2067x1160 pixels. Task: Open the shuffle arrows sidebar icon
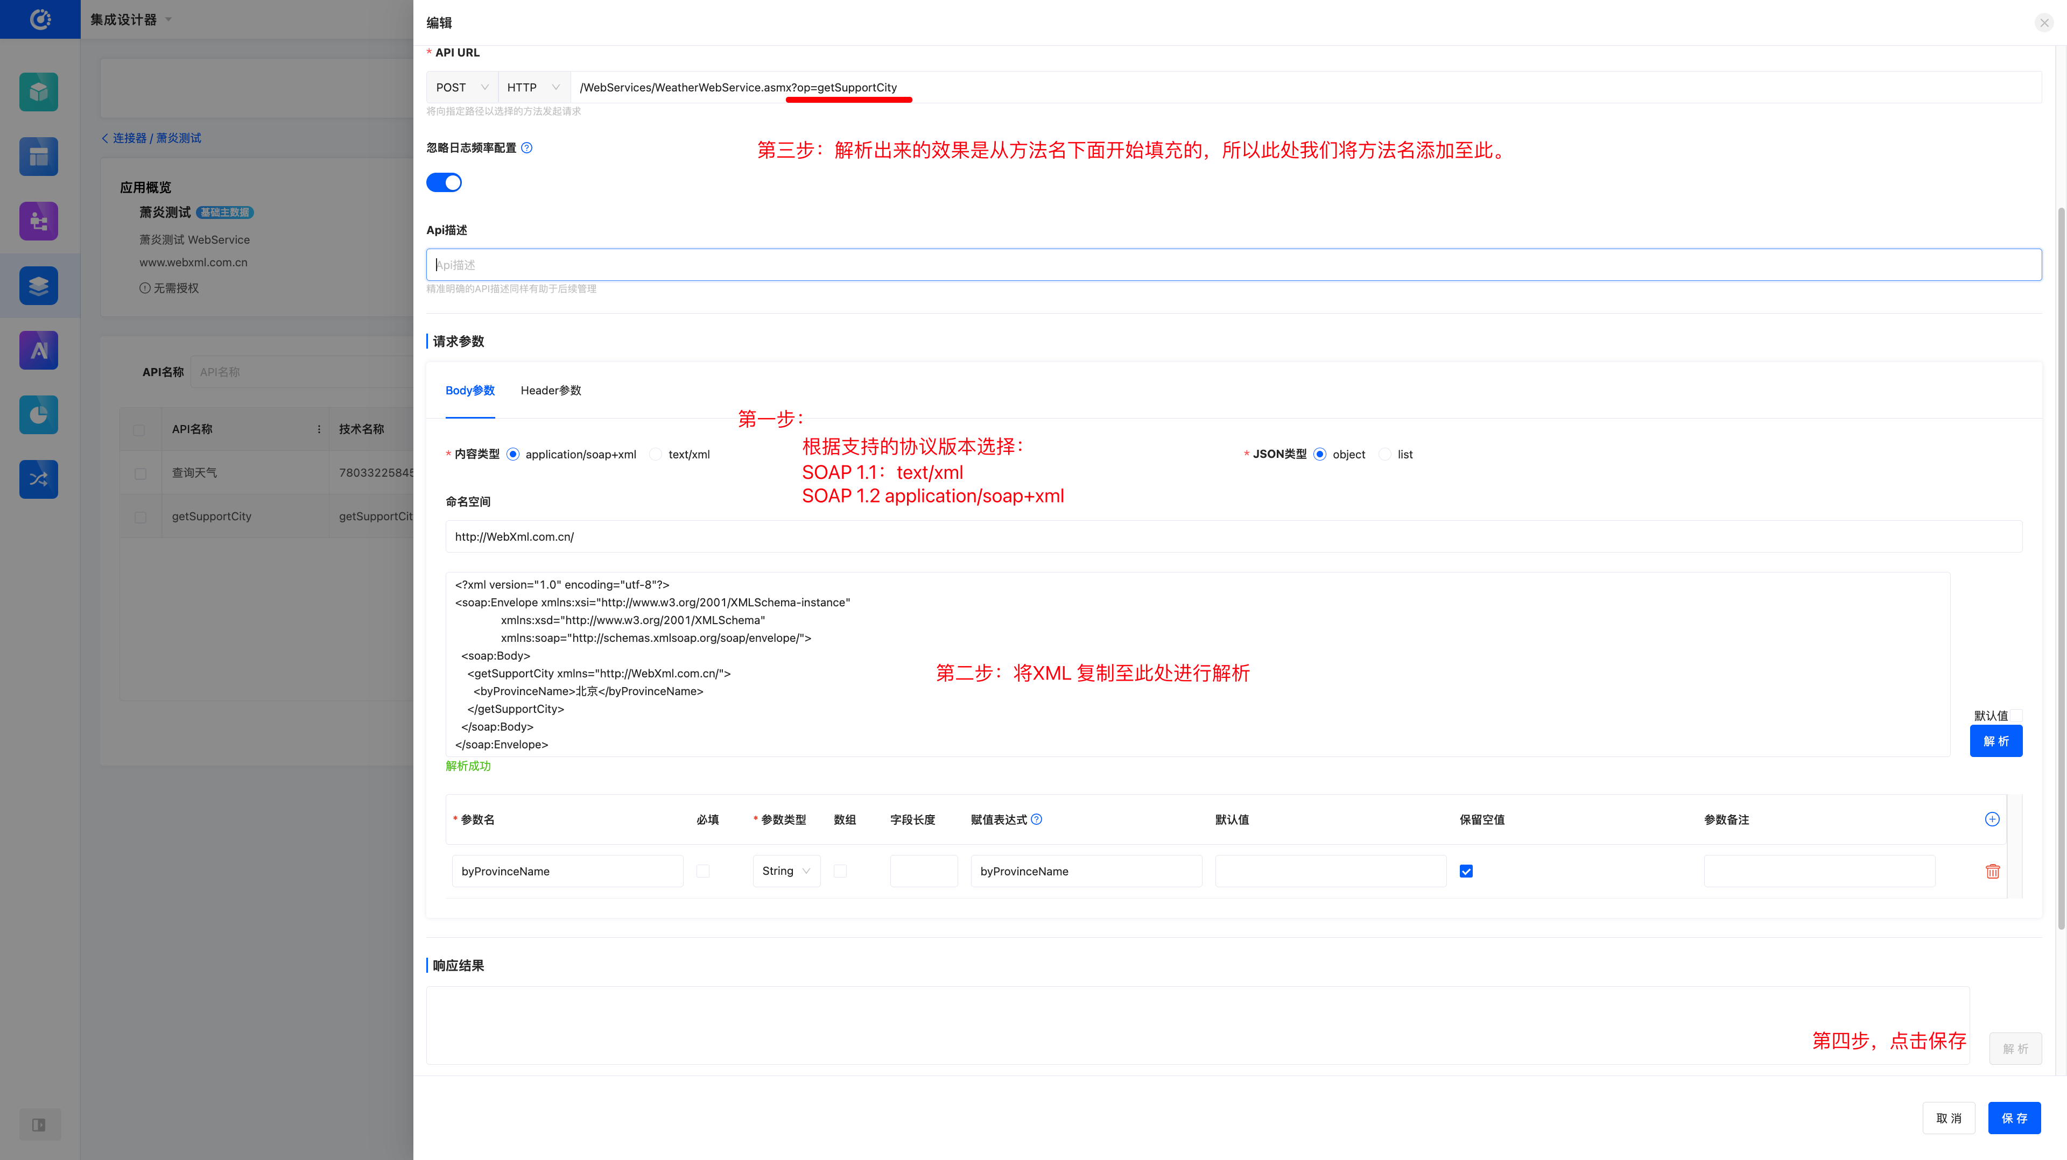[39, 479]
